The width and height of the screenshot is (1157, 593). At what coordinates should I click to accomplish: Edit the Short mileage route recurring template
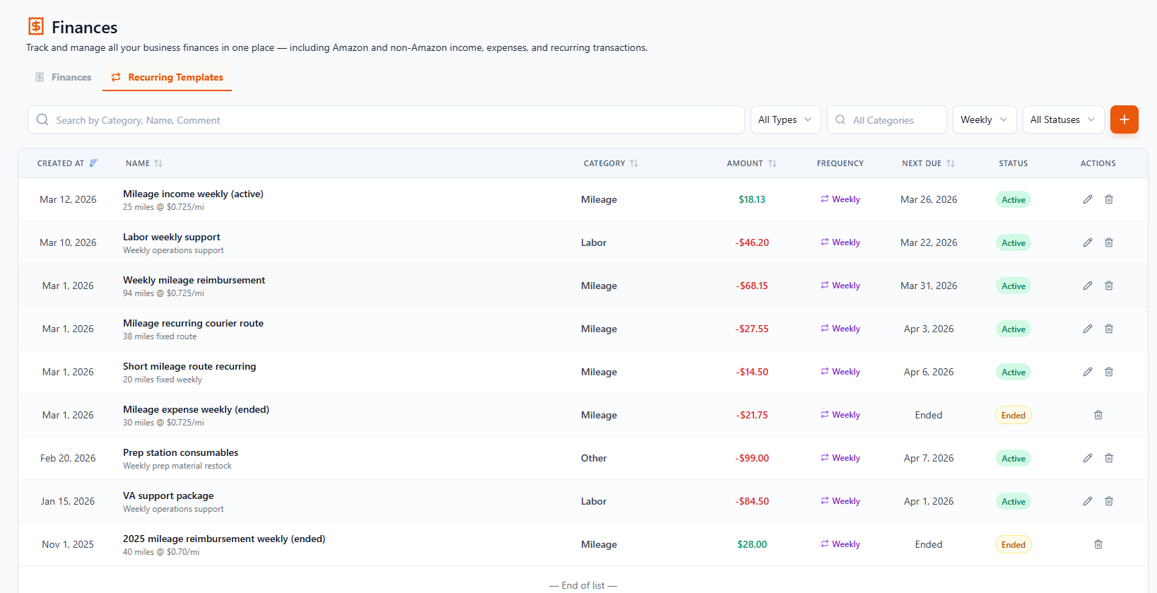click(1088, 372)
